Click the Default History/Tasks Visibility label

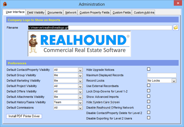tap(26, 102)
